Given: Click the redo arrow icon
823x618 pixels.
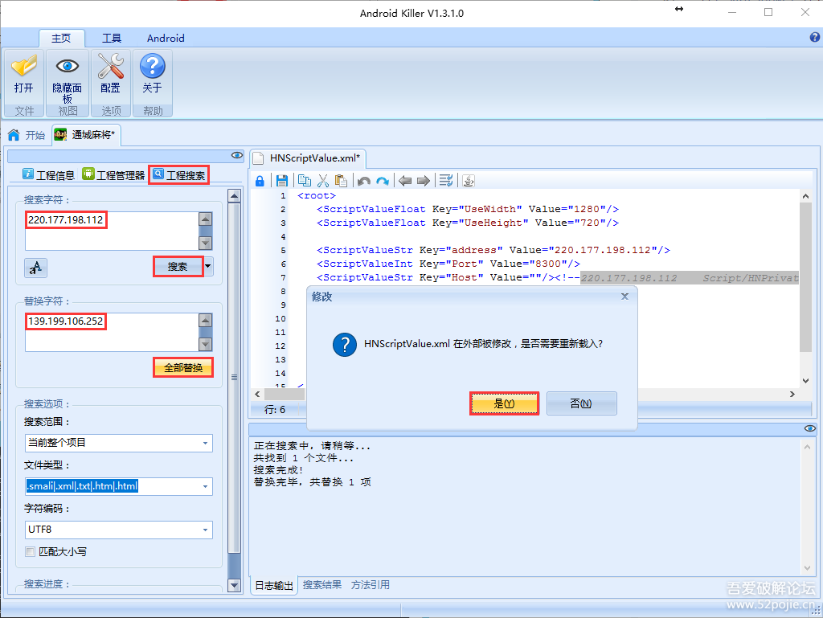Looking at the screenshot, I should pos(383,182).
